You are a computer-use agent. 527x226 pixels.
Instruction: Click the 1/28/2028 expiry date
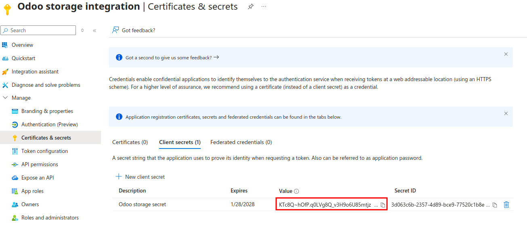(243, 204)
